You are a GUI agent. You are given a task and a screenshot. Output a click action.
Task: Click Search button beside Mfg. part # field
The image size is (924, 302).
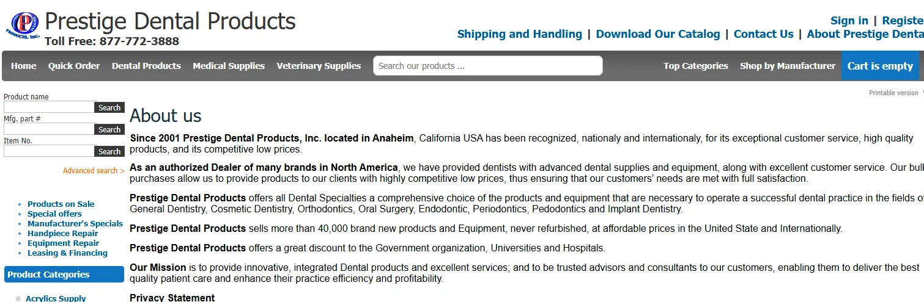[109, 129]
